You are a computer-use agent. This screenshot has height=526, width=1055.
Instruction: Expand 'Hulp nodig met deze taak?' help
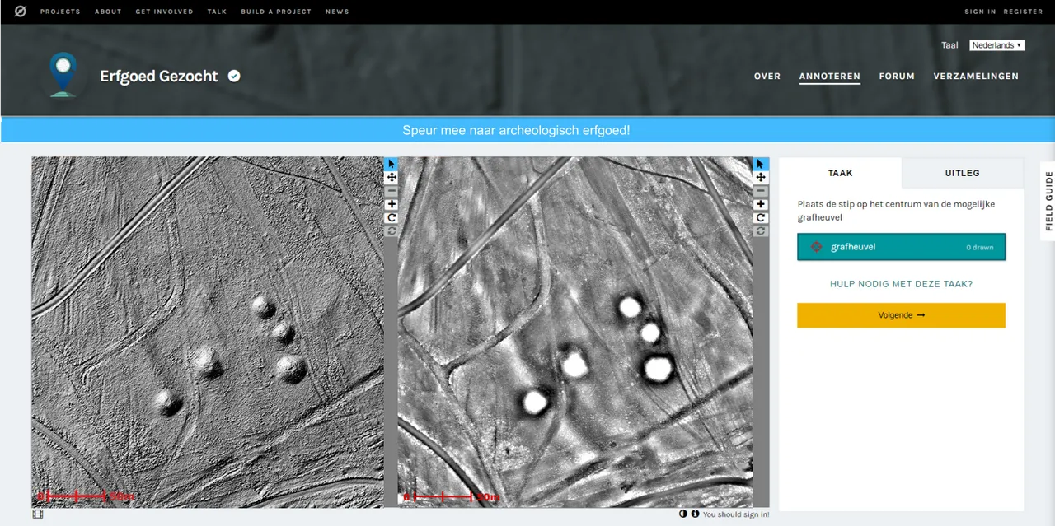(901, 284)
